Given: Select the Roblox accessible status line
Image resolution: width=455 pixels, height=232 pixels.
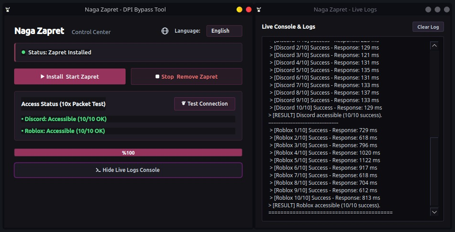Looking at the screenshot, I should pos(128,131).
